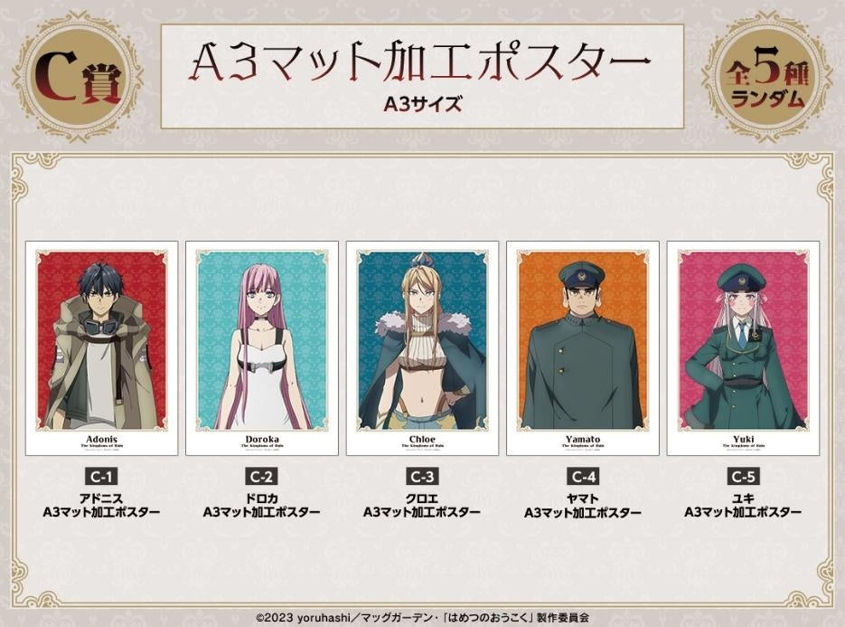
Task: Select the ユキ A3マット加工ポスター caption
Action: click(x=743, y=506)
